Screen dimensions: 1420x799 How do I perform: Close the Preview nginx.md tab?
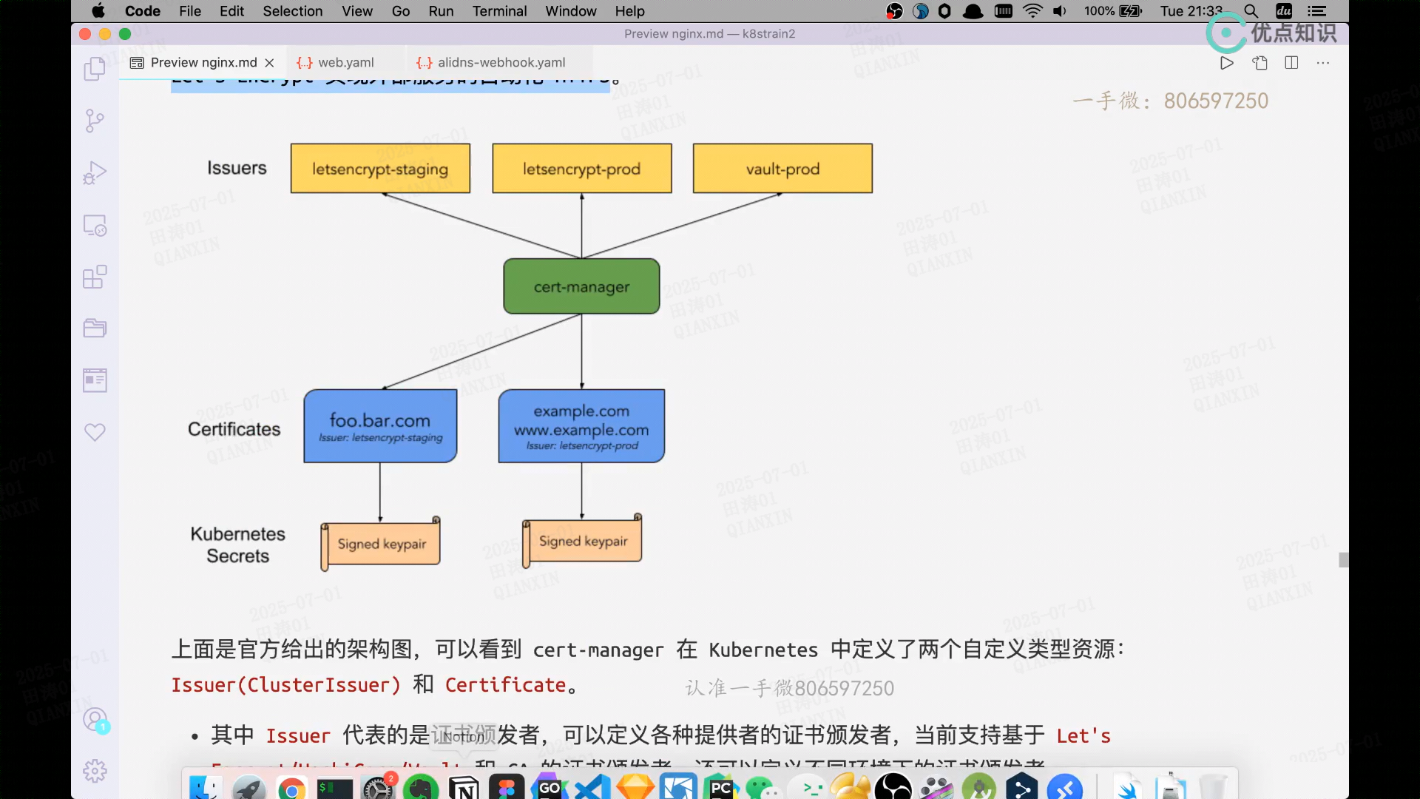pos(270,63)
